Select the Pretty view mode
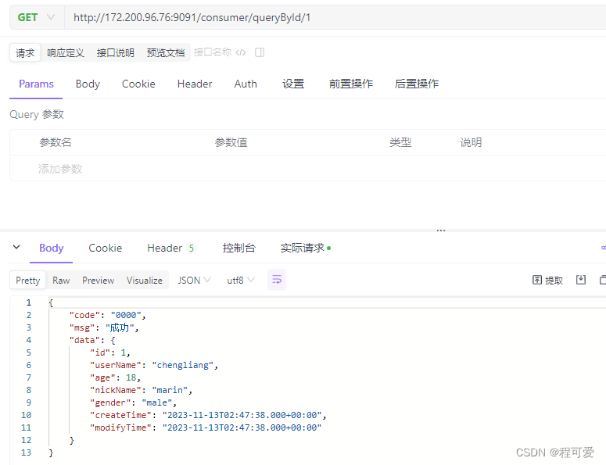Screen dimensions: 606x465 [28, 281]
